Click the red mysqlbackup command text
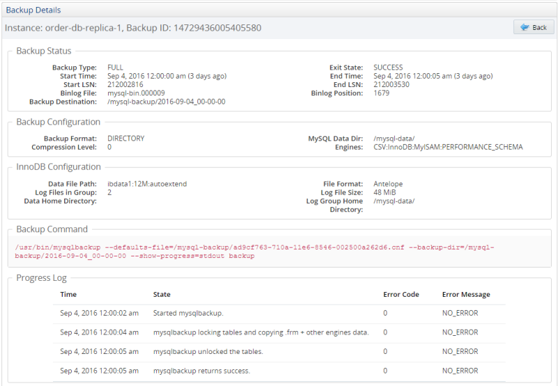This screenshot has width=558, height=386. pyautogui.click(x=255, y=252)
